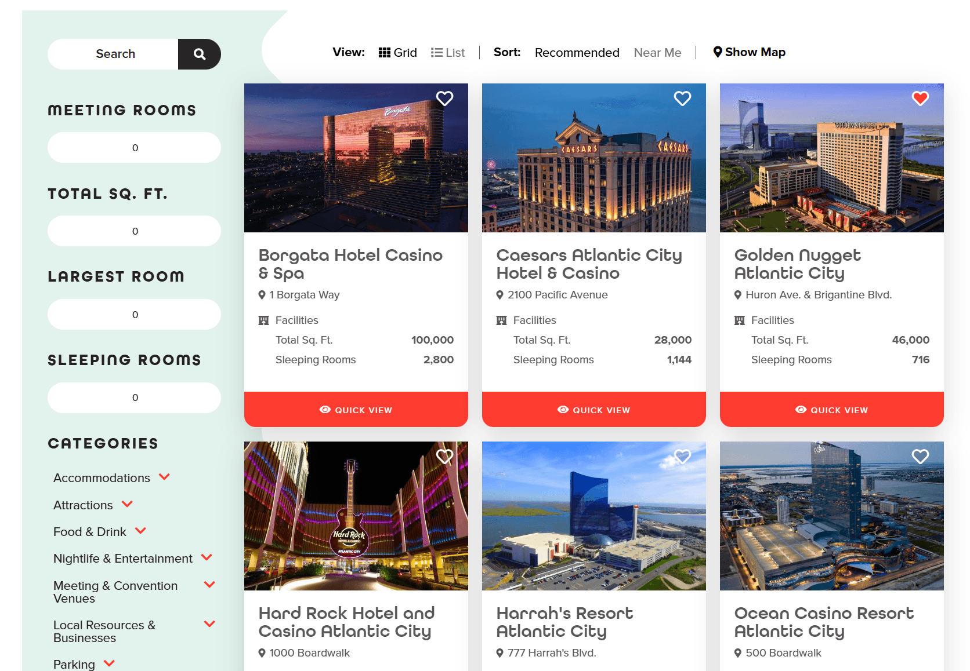Click the Meeting Rooms number field
The height and width of the screenshot is (671, 970).
[134, 147]
